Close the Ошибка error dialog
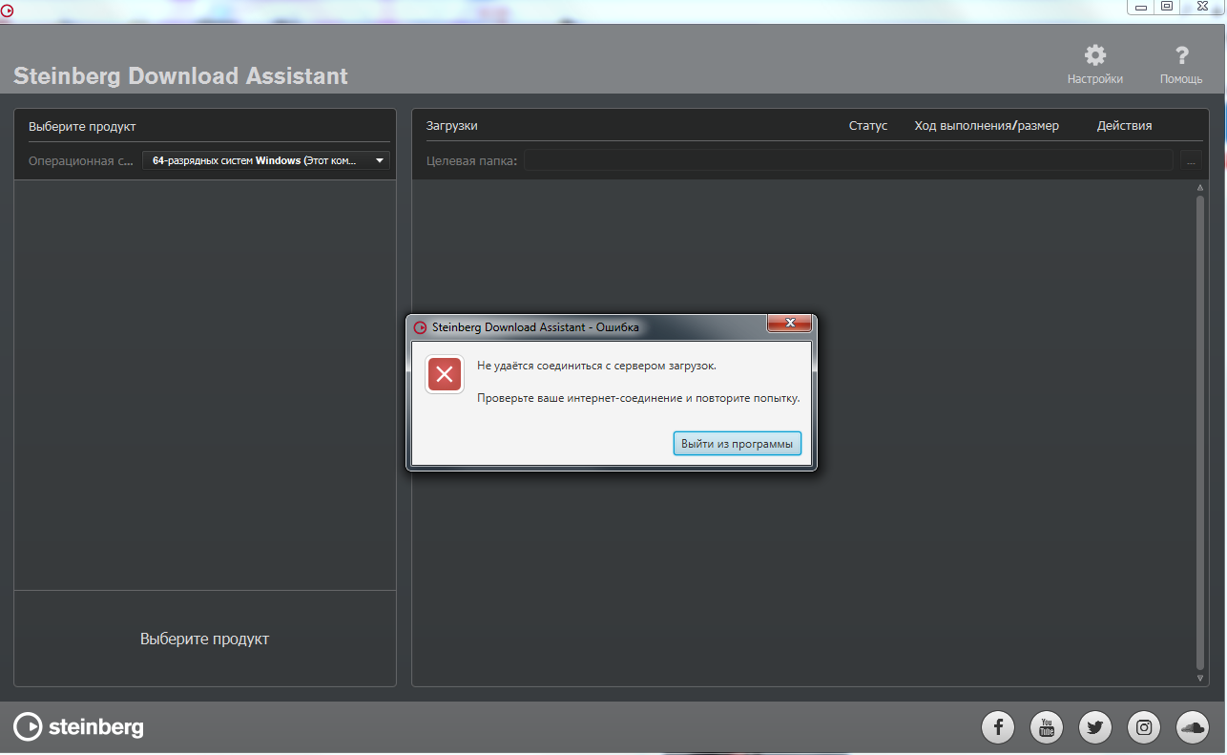The height and width of the screenshot is (755, 1227). click(789, 325)
